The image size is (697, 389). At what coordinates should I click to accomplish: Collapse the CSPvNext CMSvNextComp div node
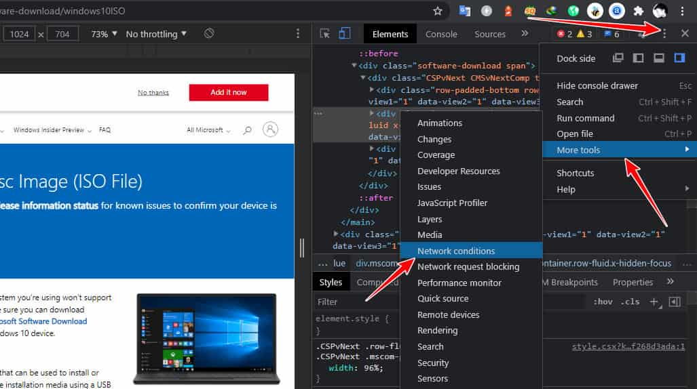(362, 78)
